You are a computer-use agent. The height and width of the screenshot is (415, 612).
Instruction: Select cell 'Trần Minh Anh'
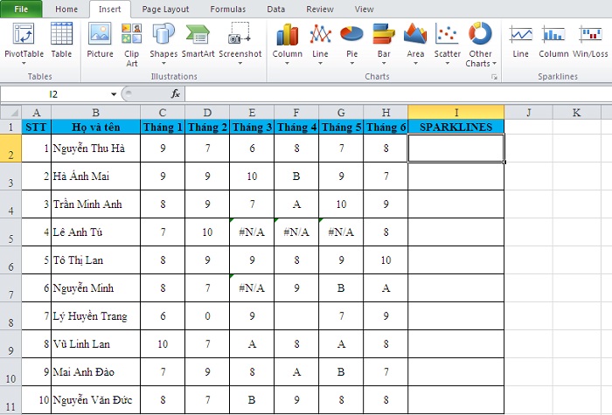pos(95,204)
